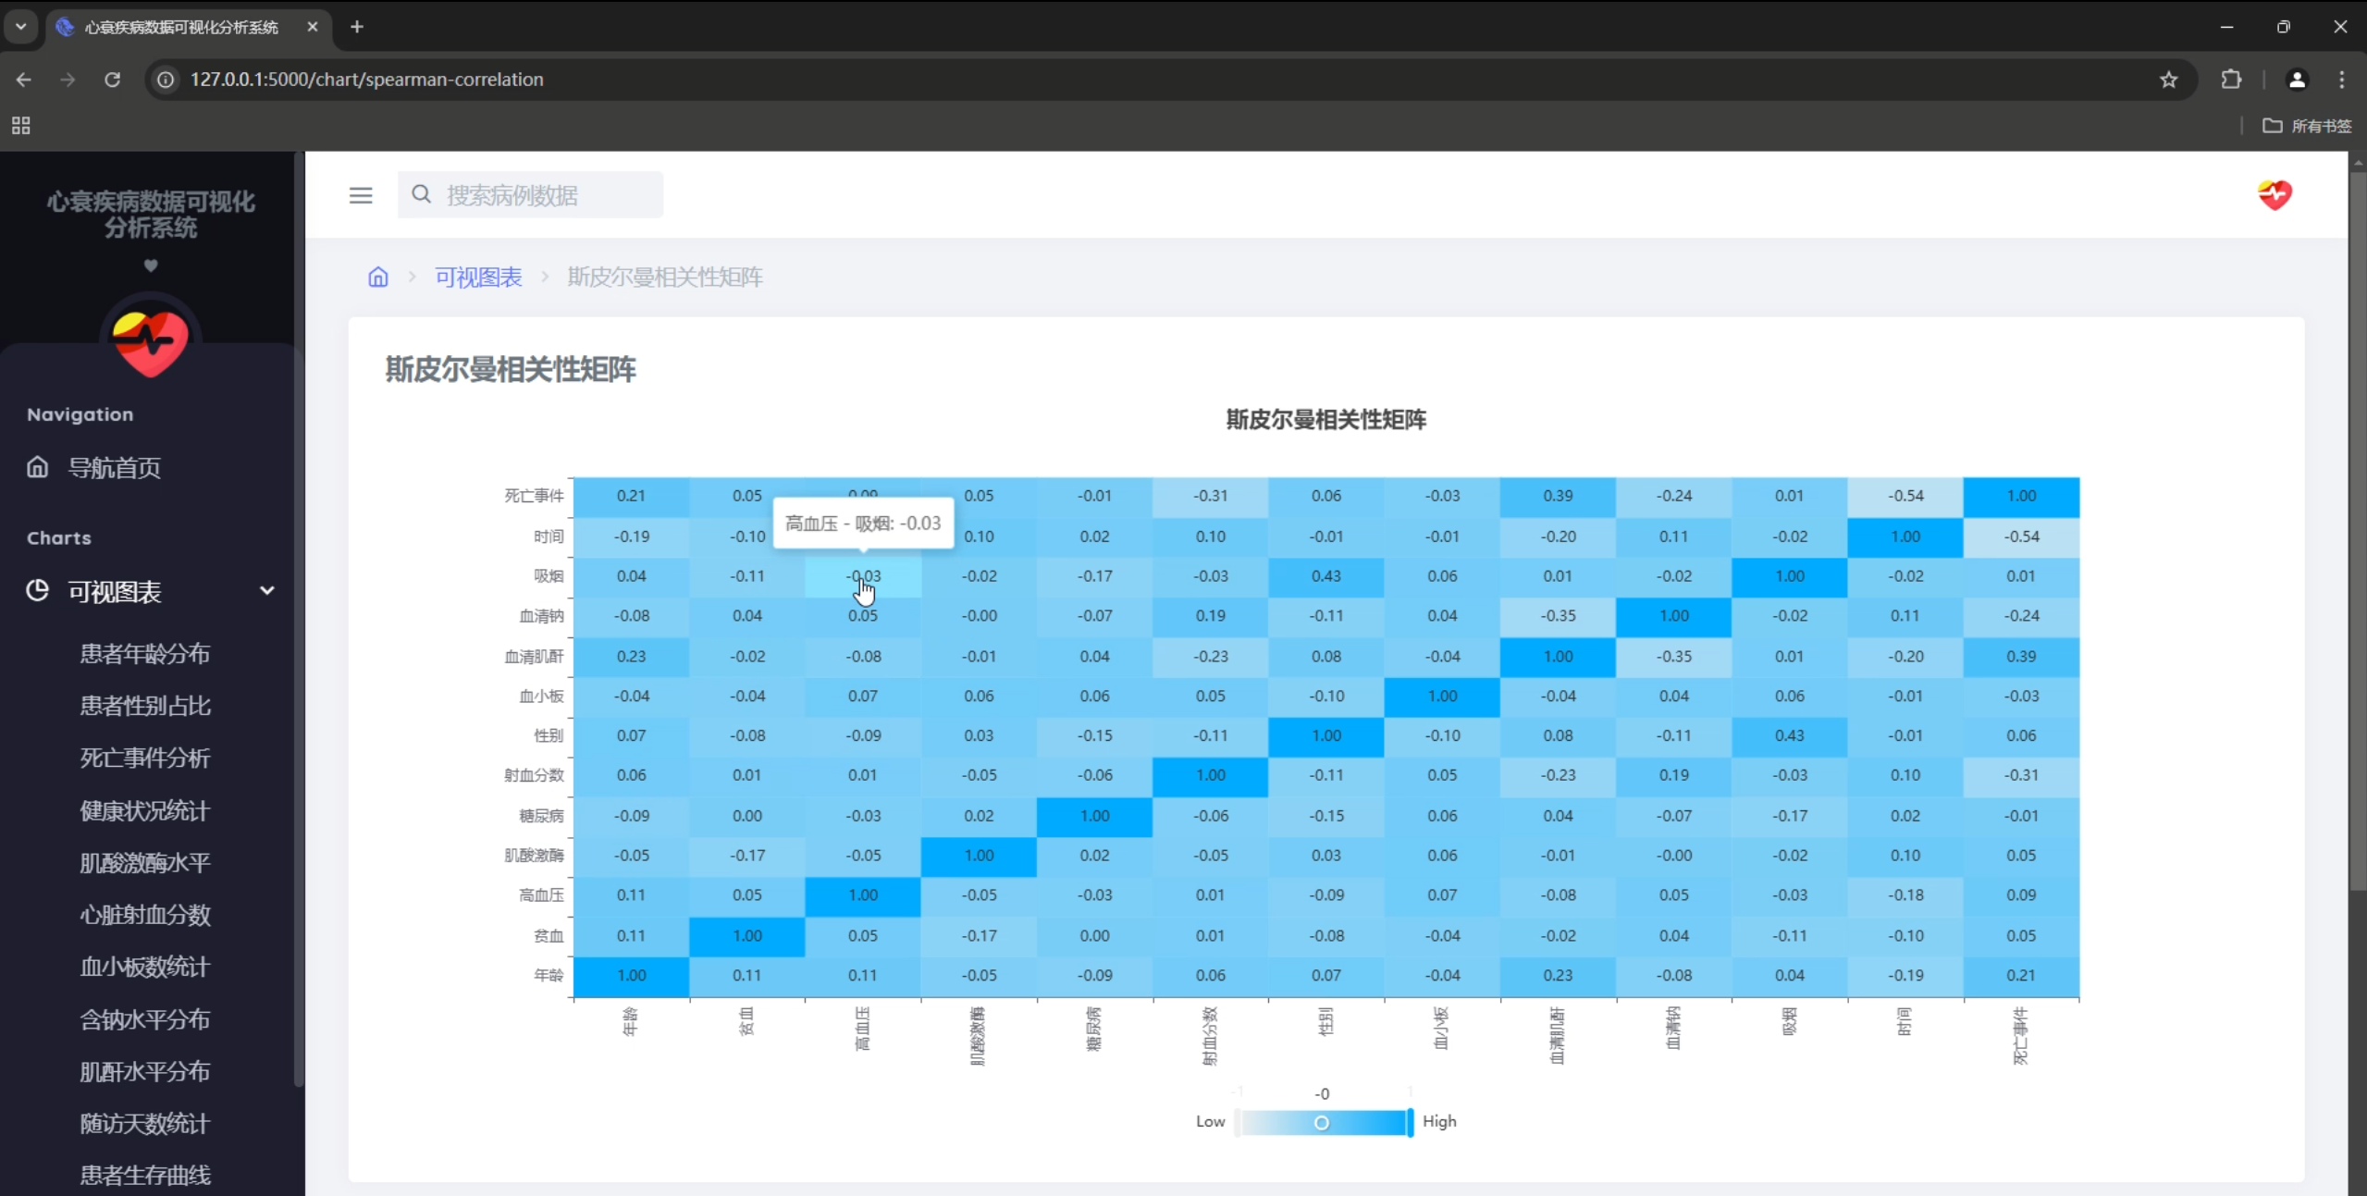
Task: Go to 导航首页
Action: point(115,468)
